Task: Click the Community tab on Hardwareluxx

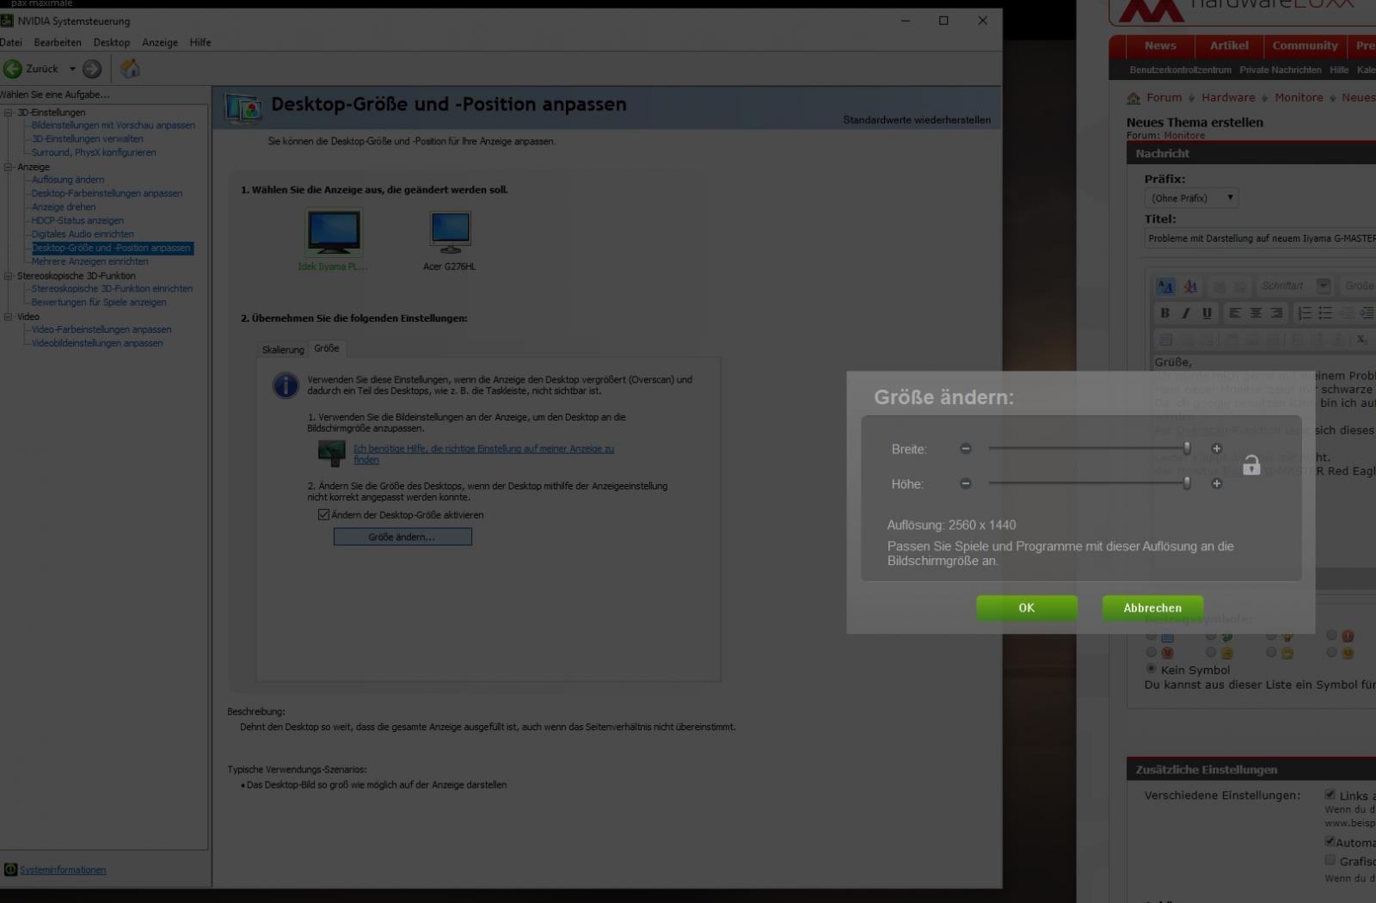Action: [x=1305, y=46]
